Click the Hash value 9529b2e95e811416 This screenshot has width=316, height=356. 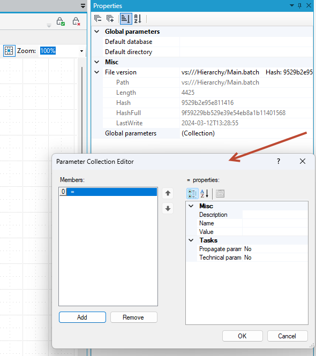coord(207,103)
